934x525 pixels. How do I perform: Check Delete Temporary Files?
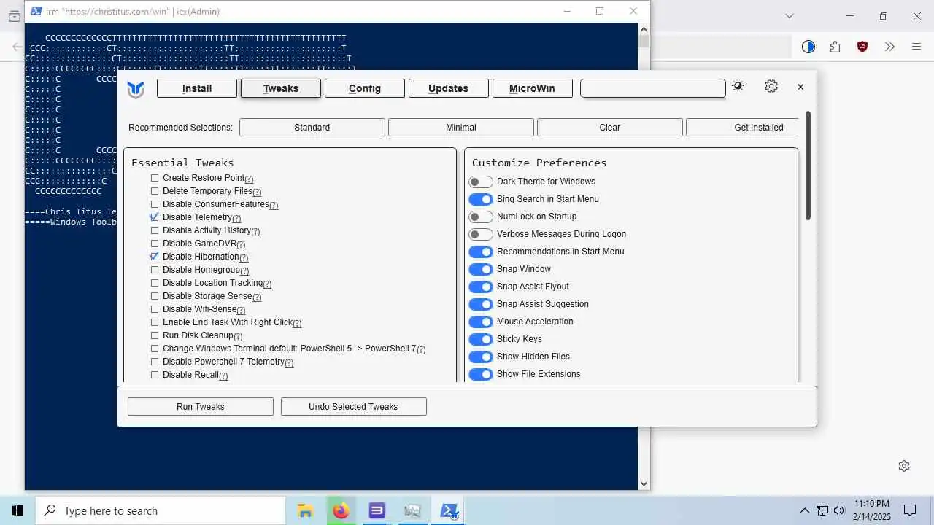[x=155, y=191]
